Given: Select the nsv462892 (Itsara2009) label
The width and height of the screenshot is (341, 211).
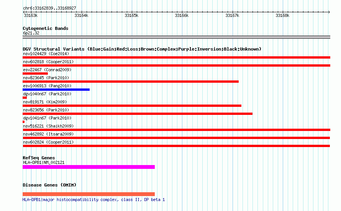Looking at the screenshot, I should (x=48, y=134).
